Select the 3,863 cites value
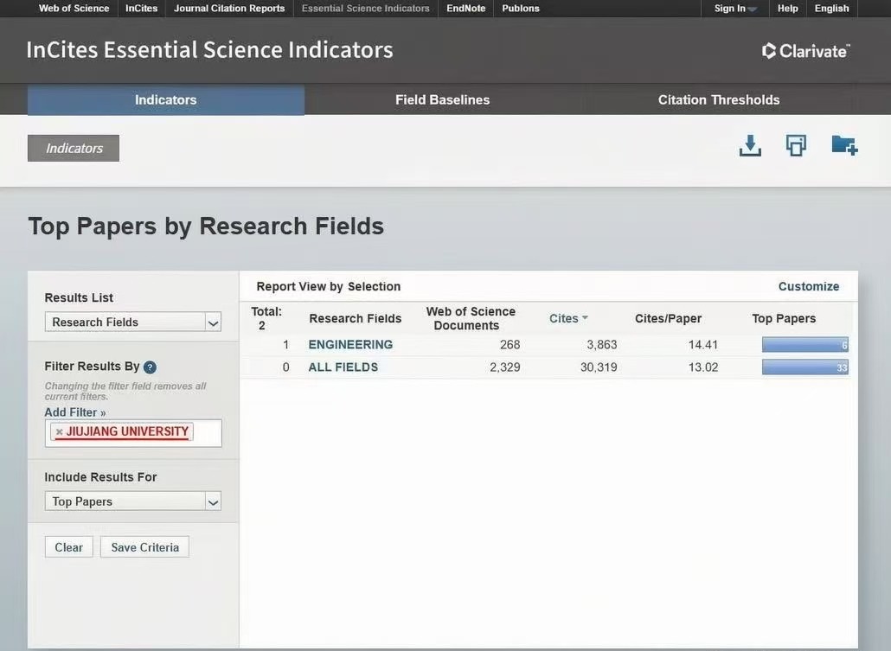This screenshot has height=651, width=891. click(602, 345)
